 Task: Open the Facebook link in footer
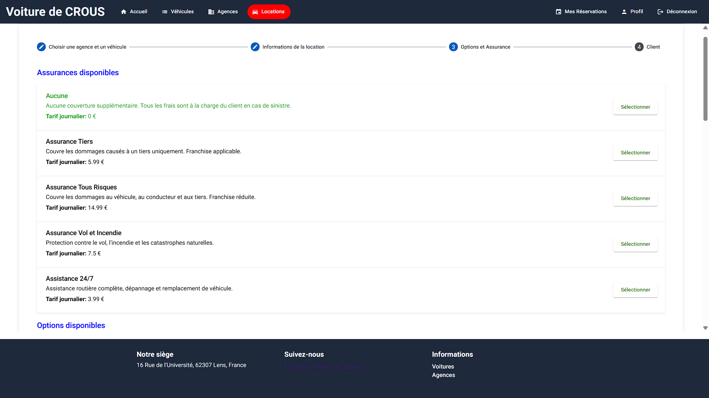click(x=297, y=367)
